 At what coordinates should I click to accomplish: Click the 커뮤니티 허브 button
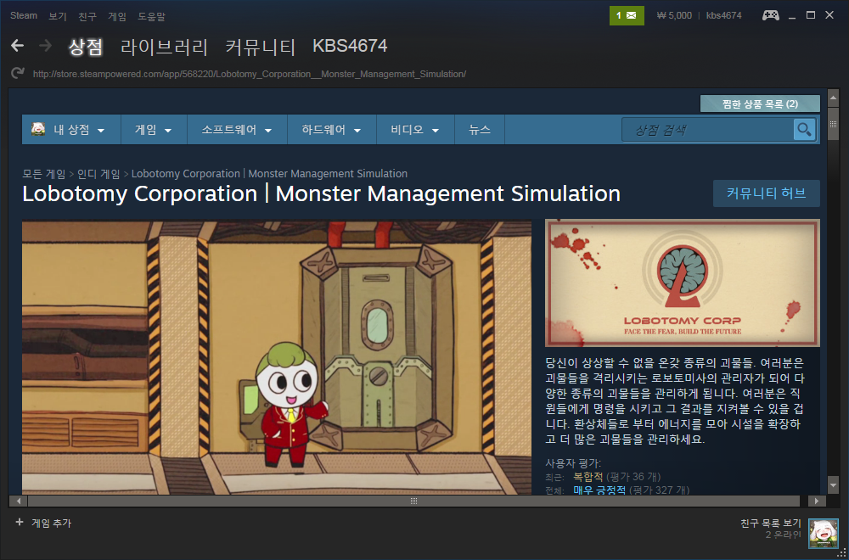coord(766,193)
